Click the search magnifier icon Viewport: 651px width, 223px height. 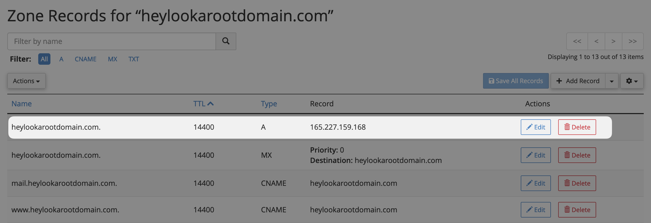click(226, 41)
